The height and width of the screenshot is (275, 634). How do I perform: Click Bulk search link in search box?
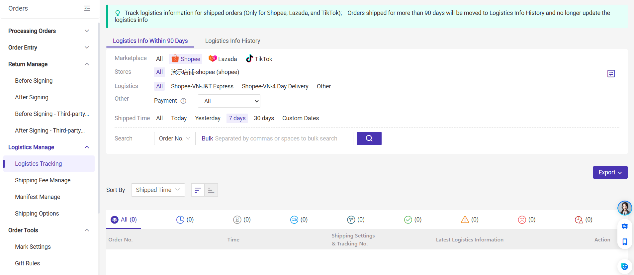207,138
